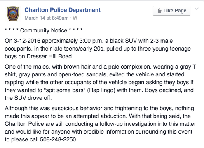
Task: Click the parenthetical Rap lingo text
Action: click(101, 90)
